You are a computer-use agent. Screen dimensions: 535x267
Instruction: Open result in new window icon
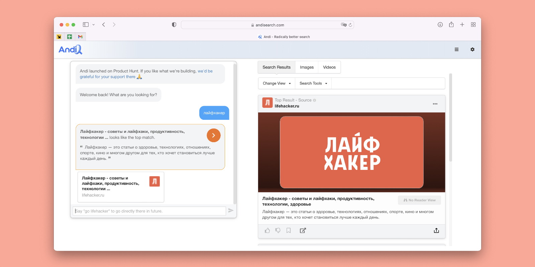click(303, 231)
